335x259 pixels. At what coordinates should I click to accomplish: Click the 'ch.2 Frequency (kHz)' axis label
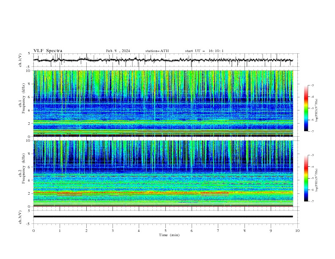22,168
